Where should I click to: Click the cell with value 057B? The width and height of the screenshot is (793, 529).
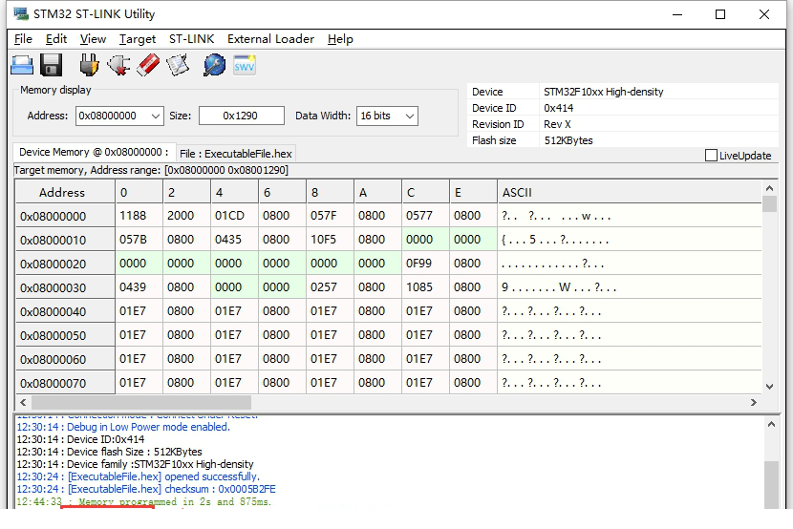(139, 240)
